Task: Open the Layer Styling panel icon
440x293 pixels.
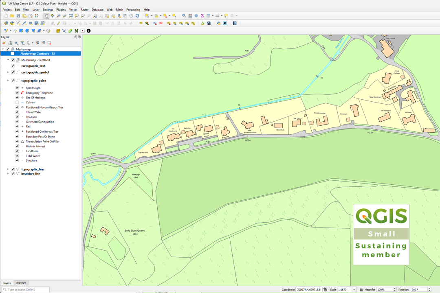Action: [5, 43]
